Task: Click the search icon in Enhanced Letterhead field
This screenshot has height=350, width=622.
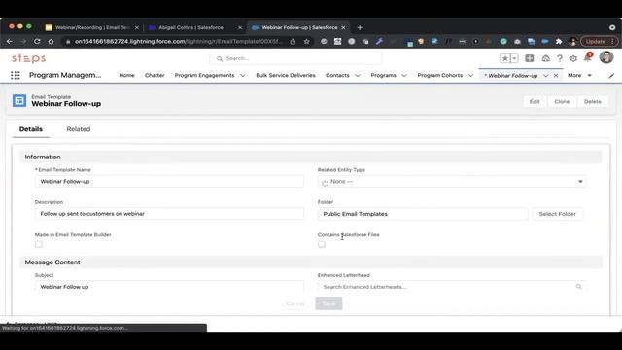Action: (x=579, y=287)
